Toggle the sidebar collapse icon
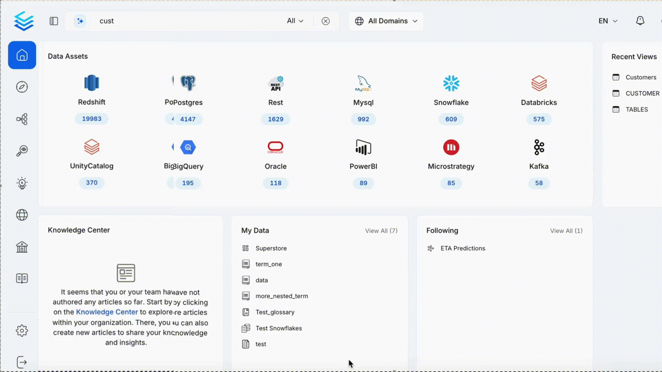This screenshot has width=662, height=372. pyautogui.click(x=54, y=21)
